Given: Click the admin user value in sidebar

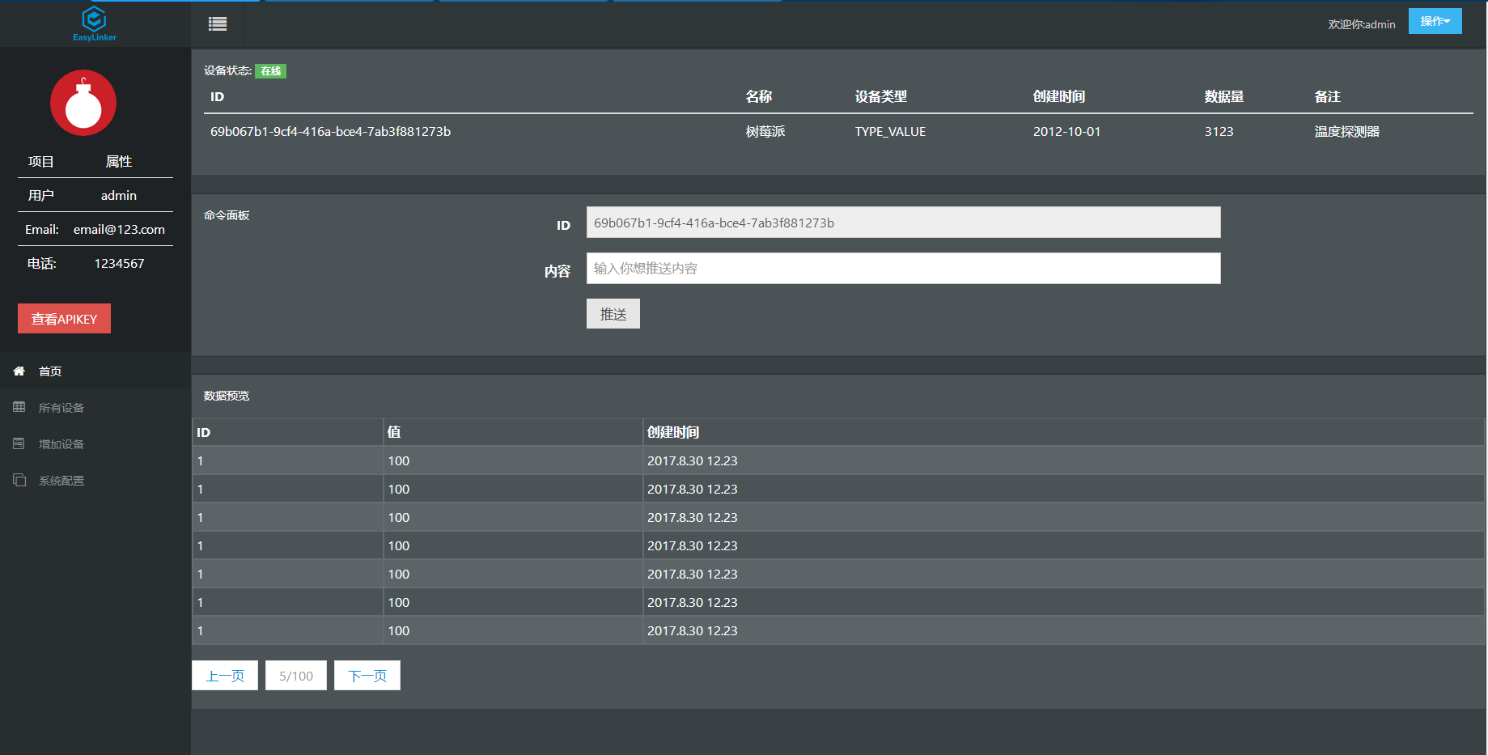Looking at the screenshot, I should pos(119,195).
